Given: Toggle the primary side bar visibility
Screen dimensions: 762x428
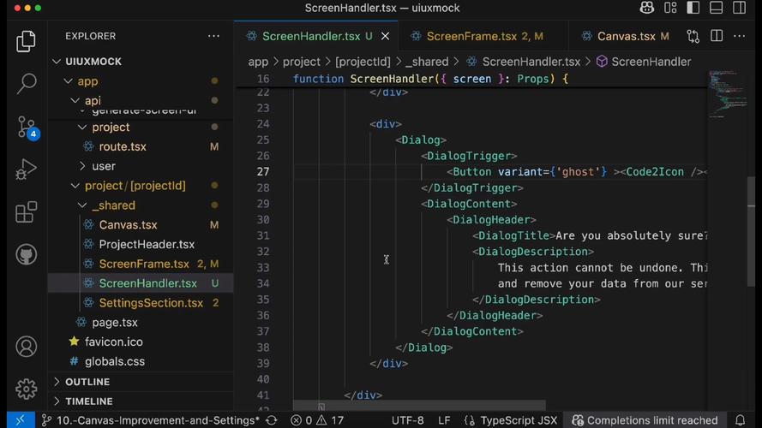Looking at the screenshot, I should click(x=694, y=9).
